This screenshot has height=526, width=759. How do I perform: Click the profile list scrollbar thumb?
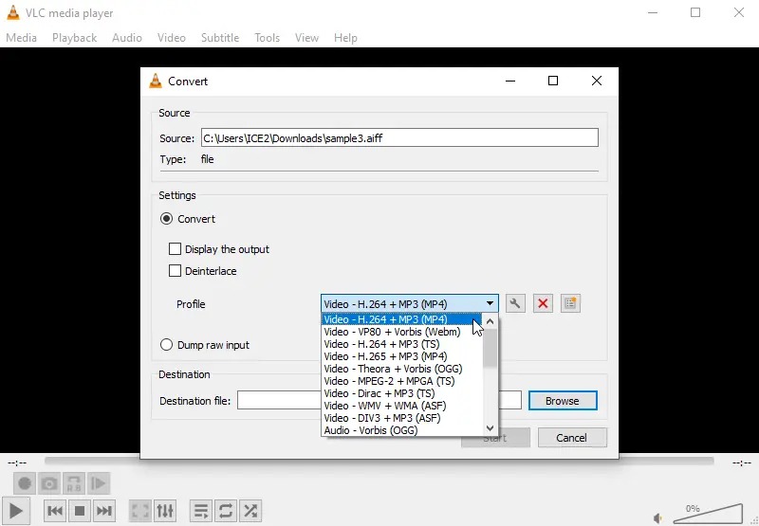[x=490, y=348]
